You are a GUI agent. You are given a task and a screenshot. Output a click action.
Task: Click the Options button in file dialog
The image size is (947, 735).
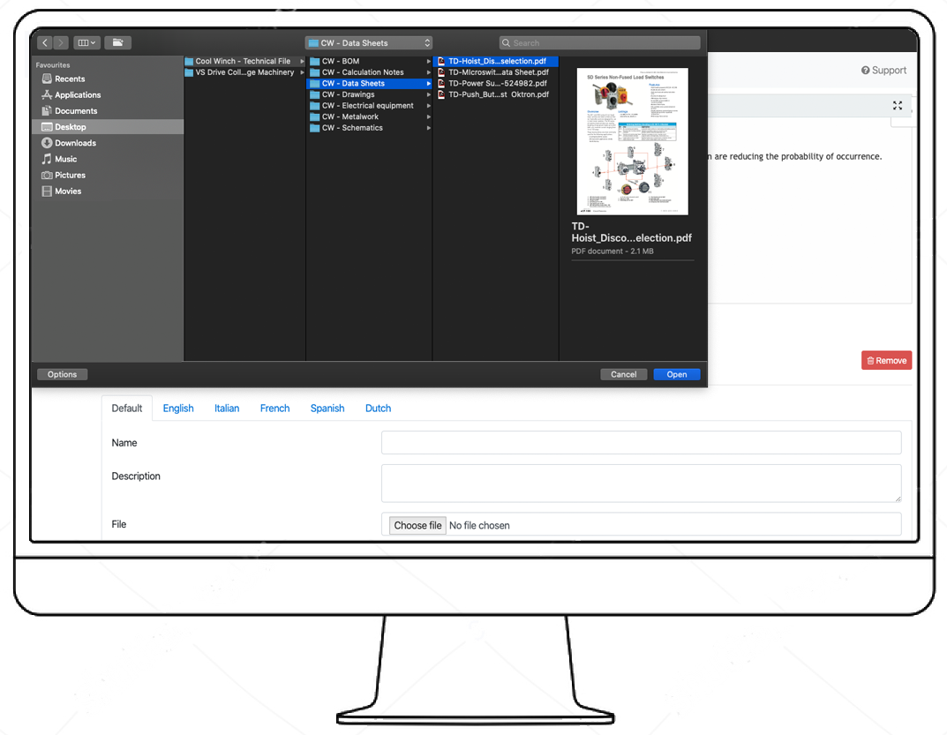pos(62,374)
